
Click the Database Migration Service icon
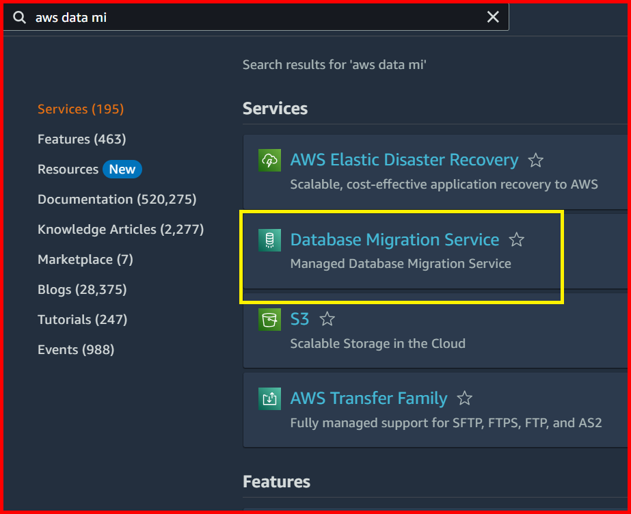pyautogui.click(x=269, y=240)
